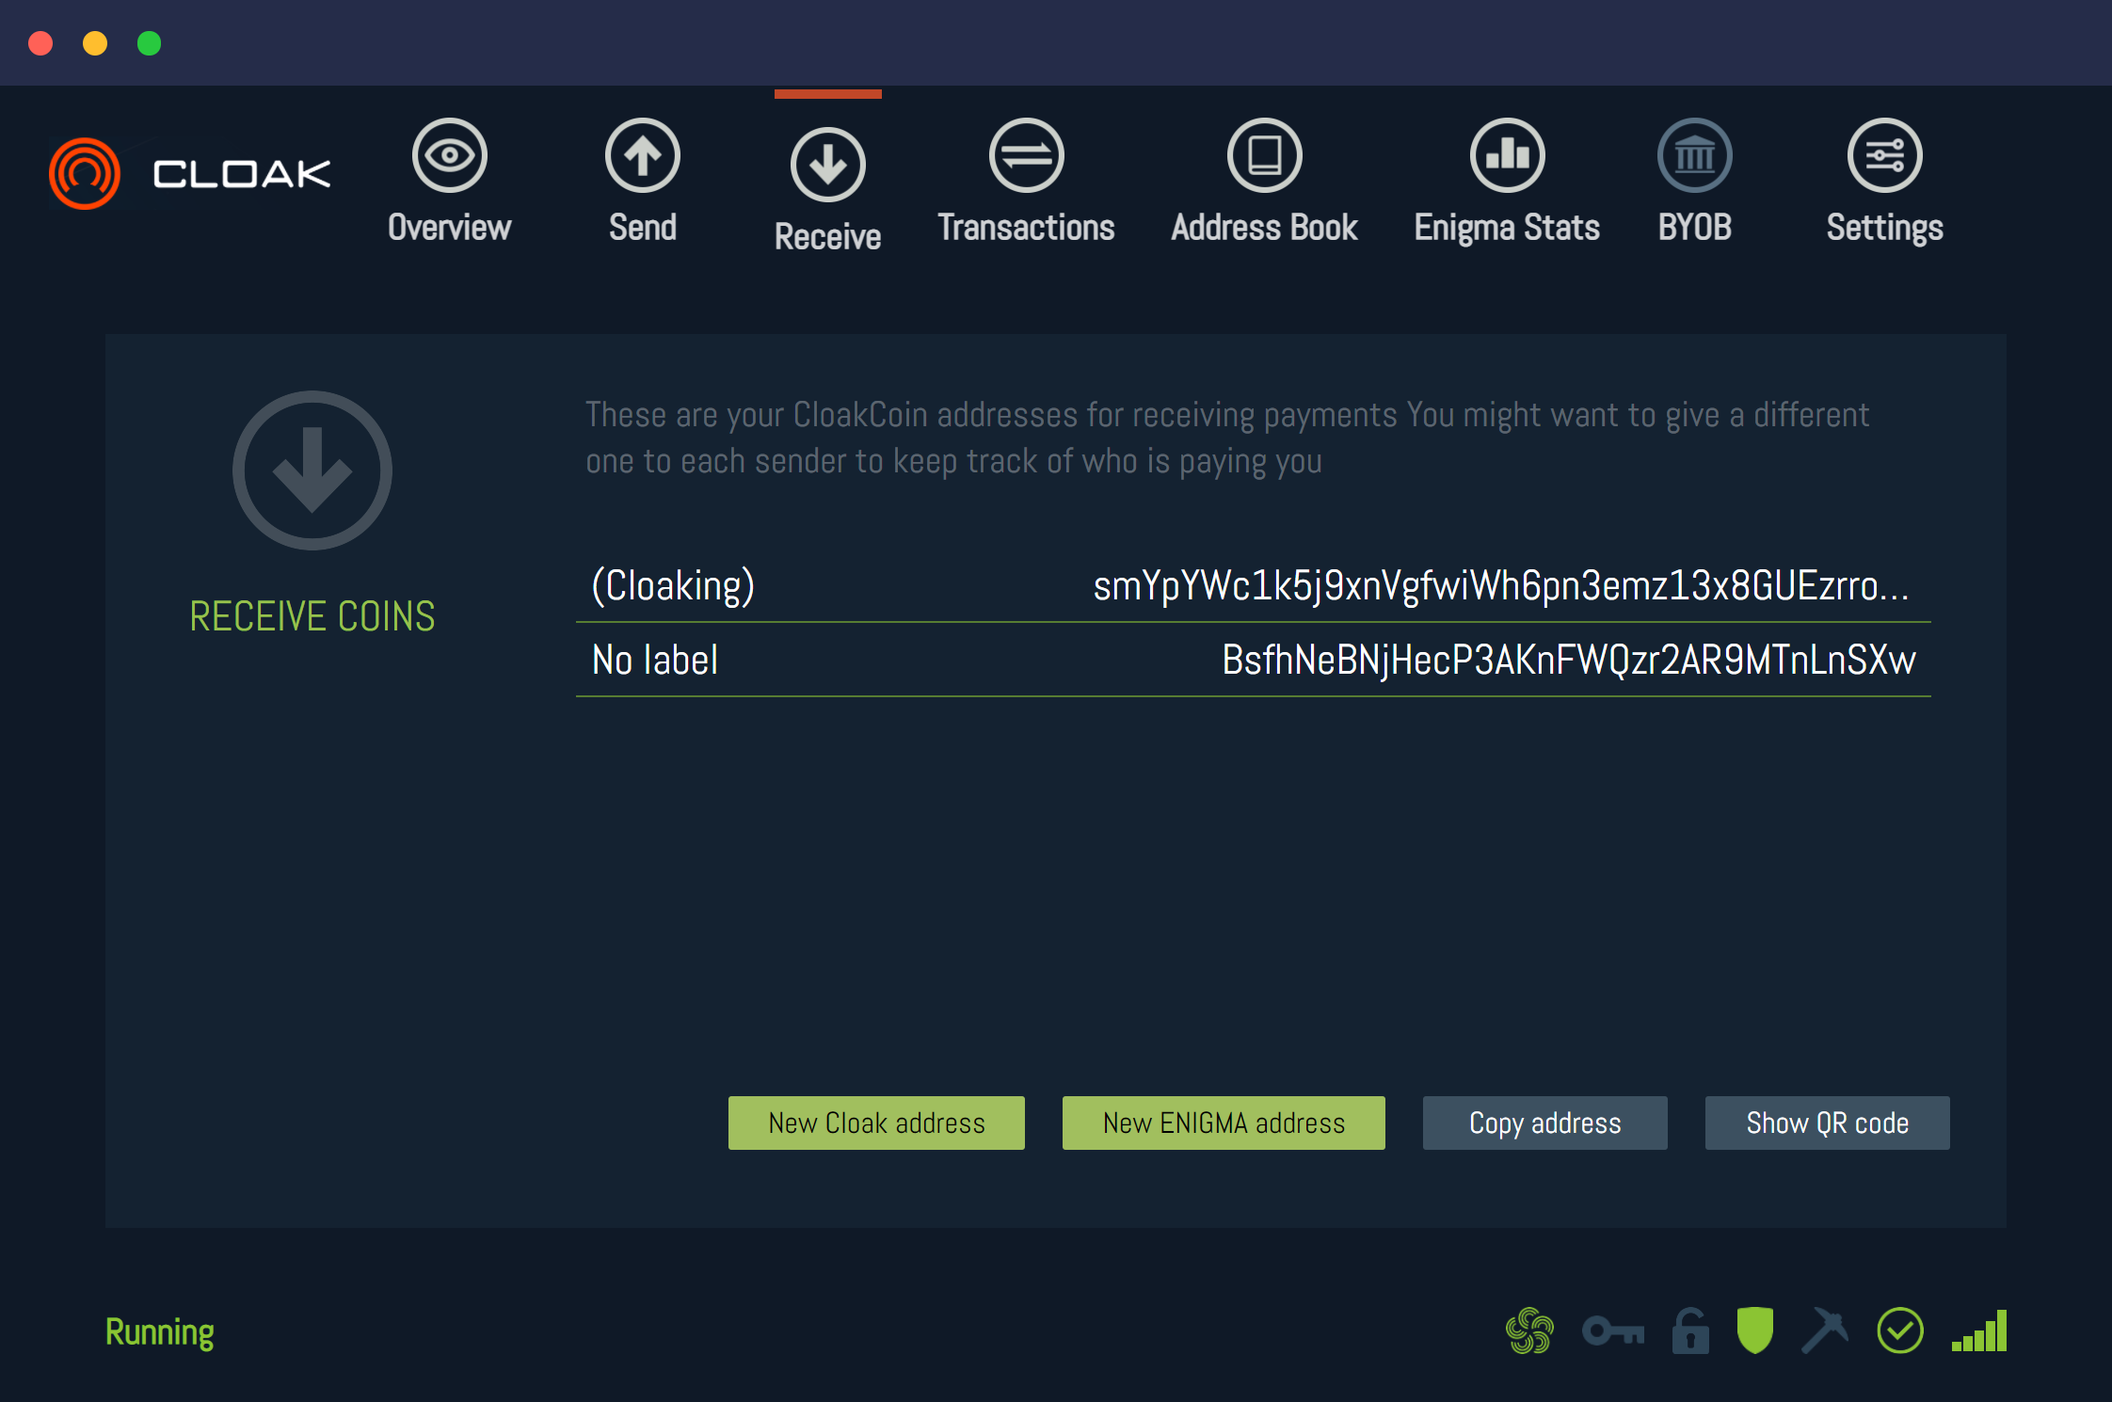Screen dimensions: 2112x1402
Task: Switch to the Send tab label
Action: (643, 228)
